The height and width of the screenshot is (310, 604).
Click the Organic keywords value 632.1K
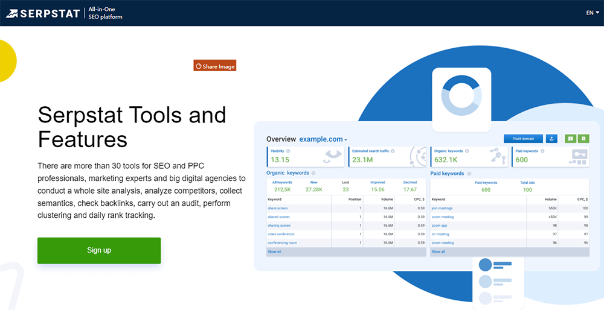pos(446,160)
